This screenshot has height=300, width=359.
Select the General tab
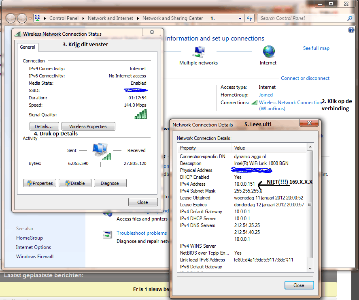[28, 47]
